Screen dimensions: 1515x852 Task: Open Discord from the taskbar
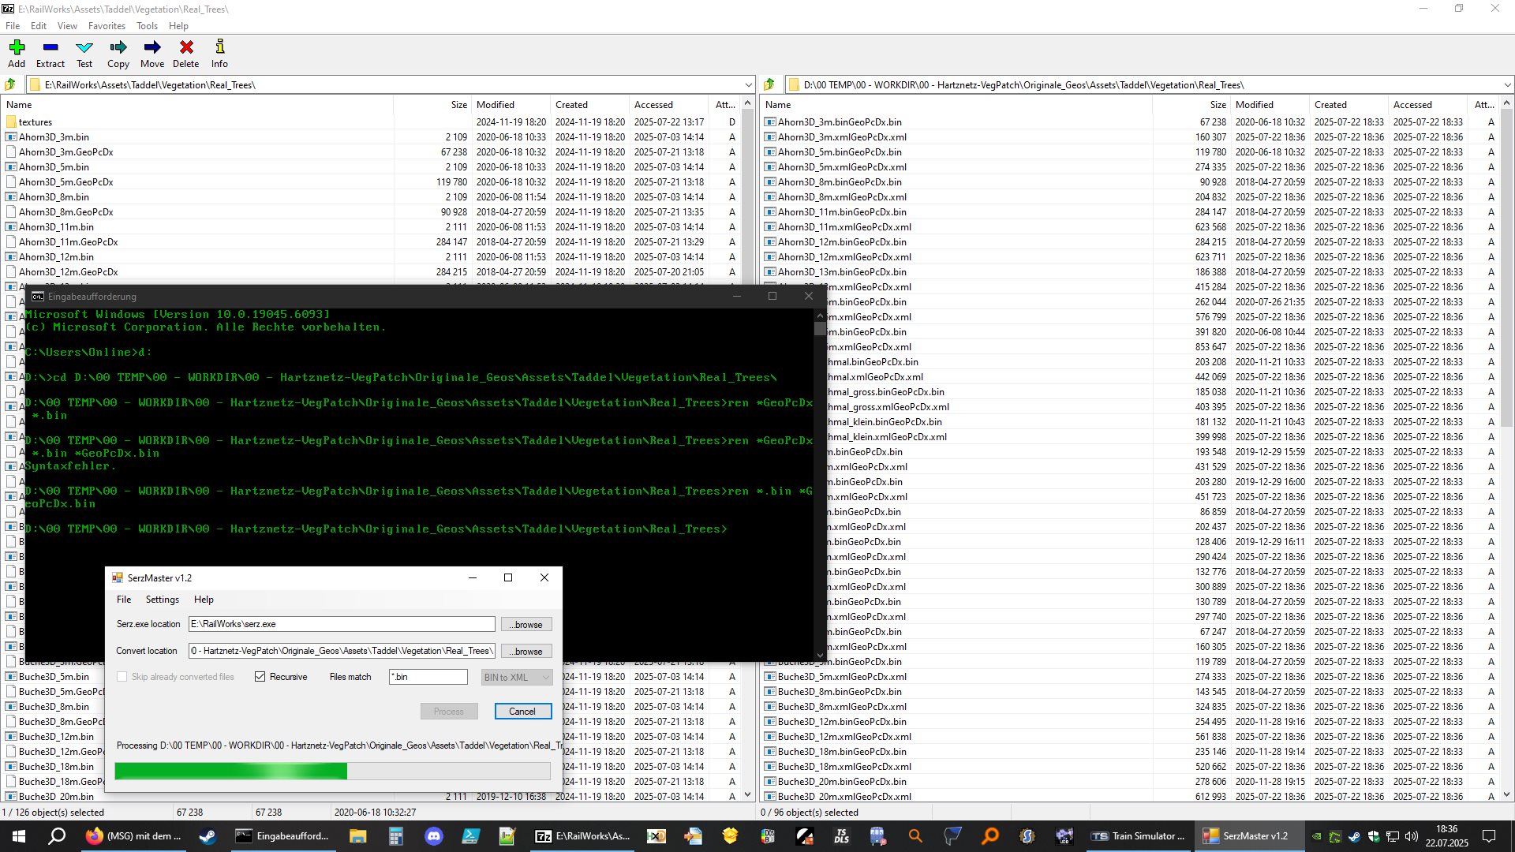pos(434,836)
